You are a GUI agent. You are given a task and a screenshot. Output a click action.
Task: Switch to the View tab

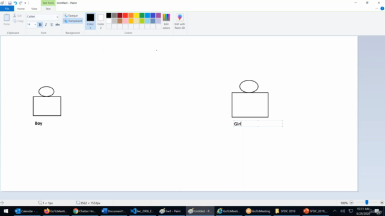tap(34, 8)
